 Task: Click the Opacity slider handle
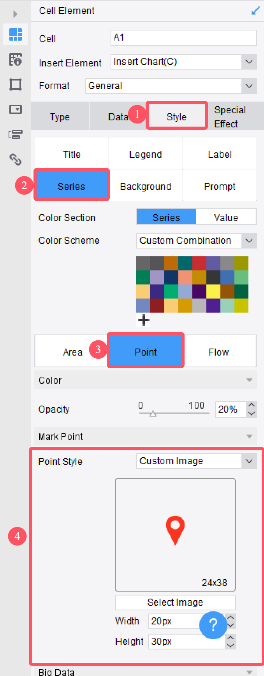(153, 413)
